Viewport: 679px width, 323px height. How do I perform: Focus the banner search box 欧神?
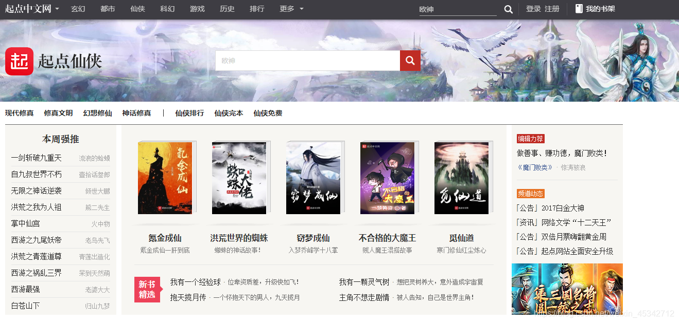click(x=307, y=61)
